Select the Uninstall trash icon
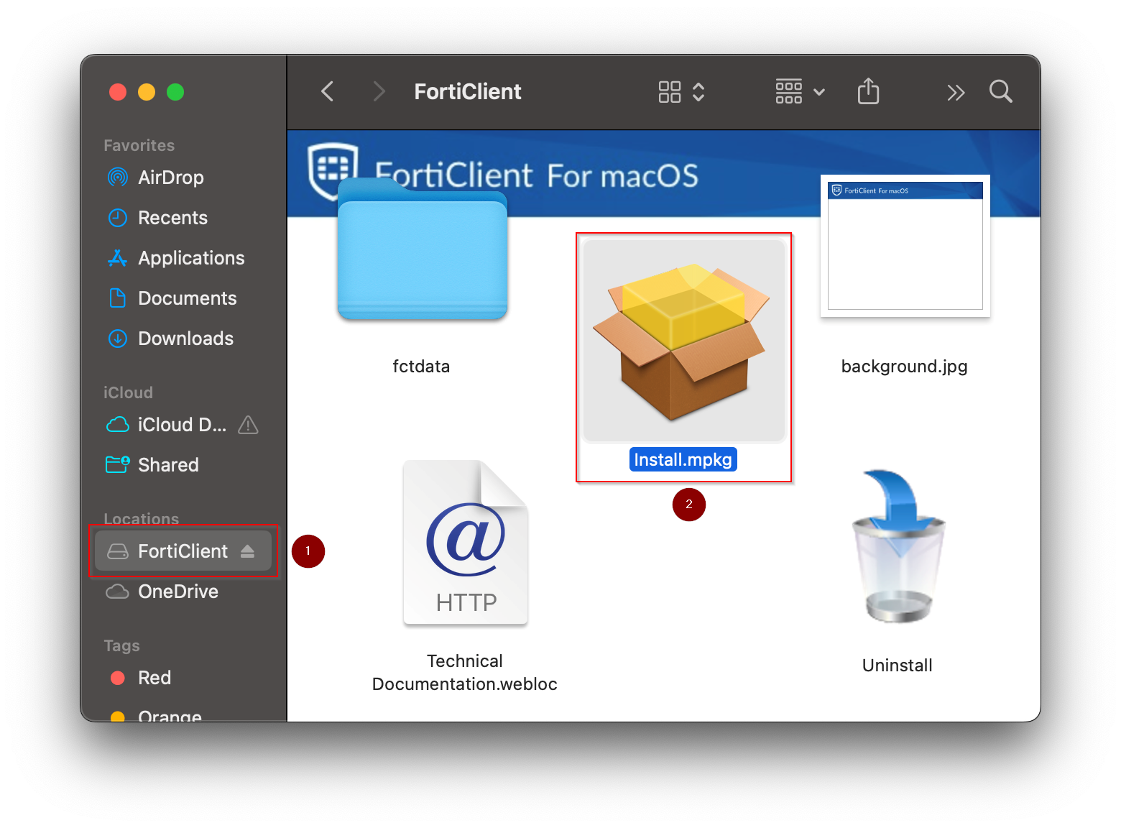Image resolution: width=1121 pixels, height=828 pixels. coord(898,546)
